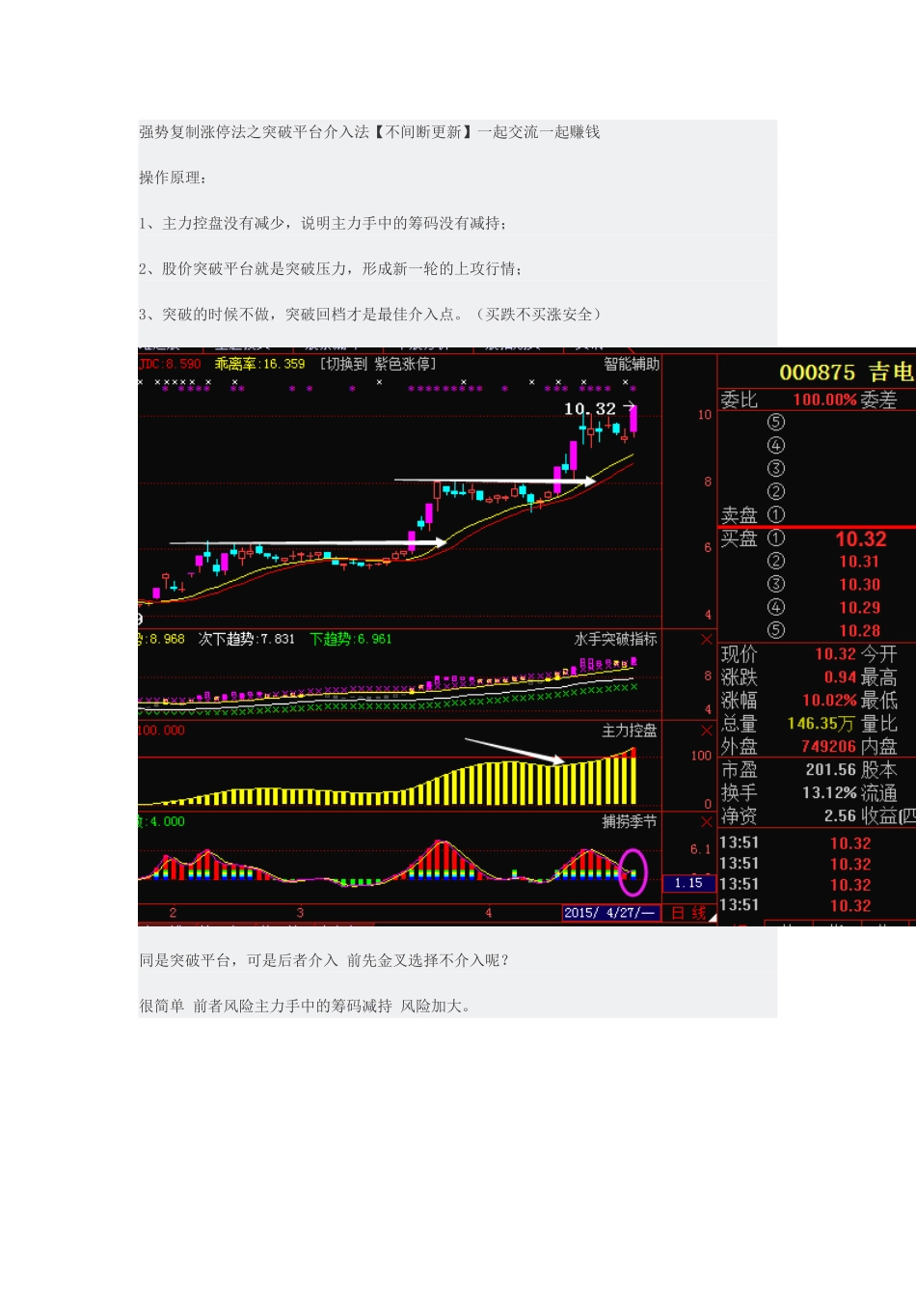The width and height of the screenshot is (916, 1297).
Task: Click the 乖离率 indicator value
Action: pos(259,364)
